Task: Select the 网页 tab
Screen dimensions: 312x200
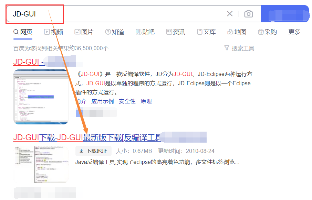Action: coord(23,32)
